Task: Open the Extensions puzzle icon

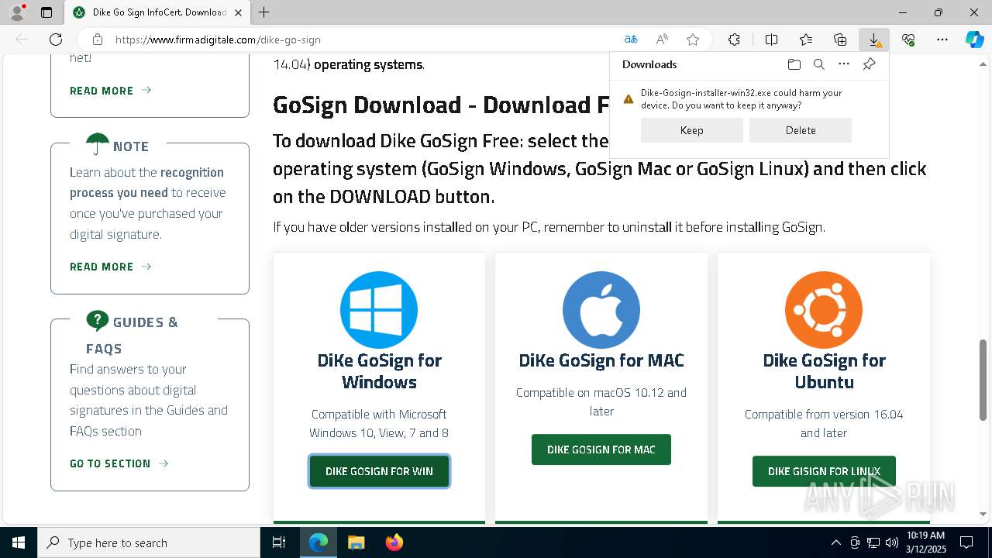Action: [x=734, y=40]
